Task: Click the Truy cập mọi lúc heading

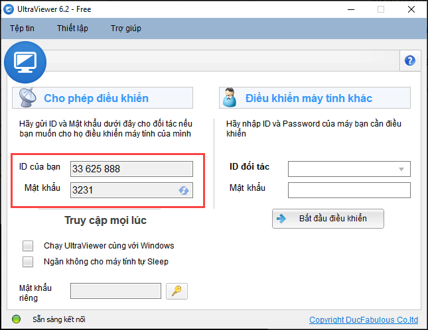Action: (x=106, y=220)
